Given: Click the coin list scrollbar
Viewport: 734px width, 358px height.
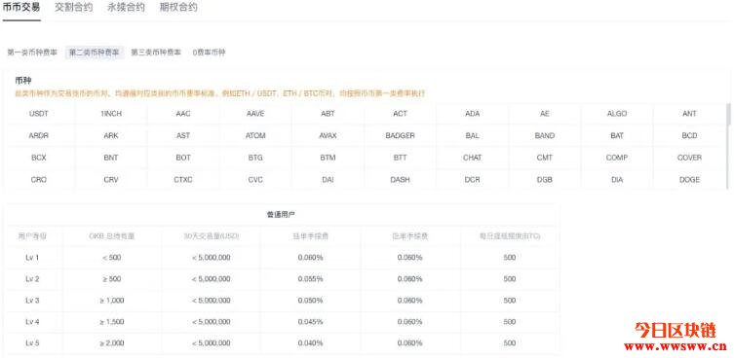Looking at the screenshot, I should 728,115.
